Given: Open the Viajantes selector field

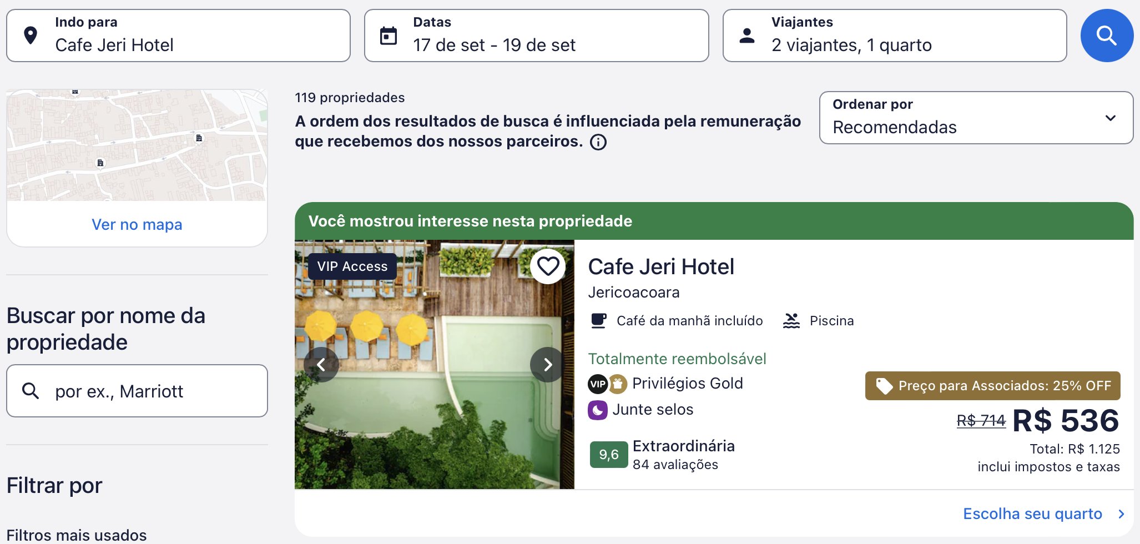Looking at the screenshot, I should [895, 36].
